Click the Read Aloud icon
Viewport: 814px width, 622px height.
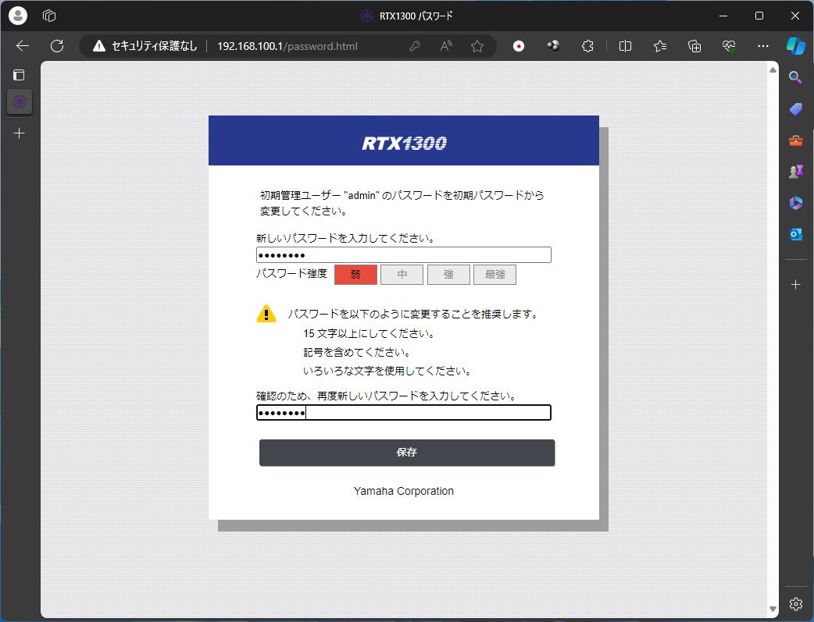(446, 46)
